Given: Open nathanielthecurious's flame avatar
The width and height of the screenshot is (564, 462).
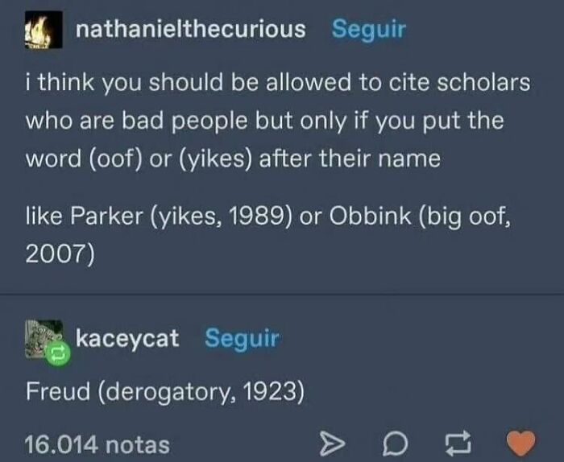Looking at the screenshot, I should pos(44,30).
